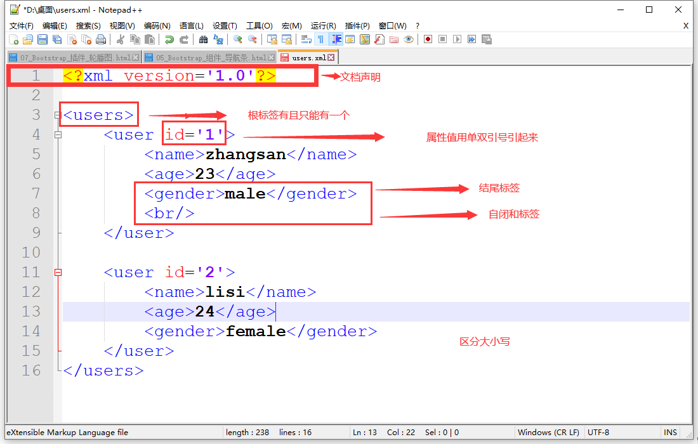Click the Close All documents icon
Viewport: 698px width, 444px height.
(x=86, y=39)
